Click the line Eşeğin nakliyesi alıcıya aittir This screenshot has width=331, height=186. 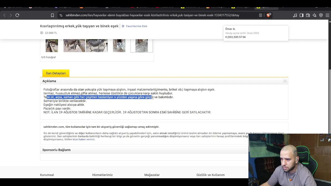tap(64, 105)
